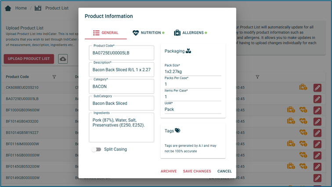Edit product CK6088EU0205210 pencil icon
This screenshot has height=187, width=332.
[x=318, y=88]
